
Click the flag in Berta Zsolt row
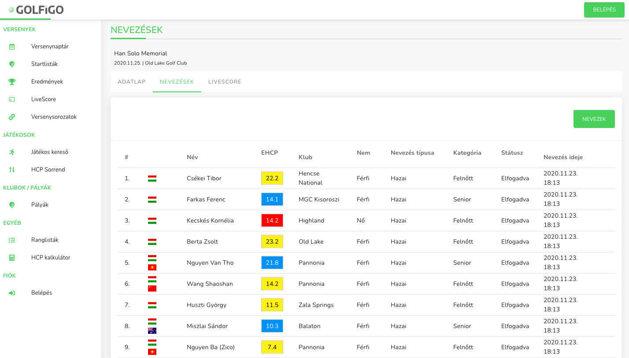(152, 242)
